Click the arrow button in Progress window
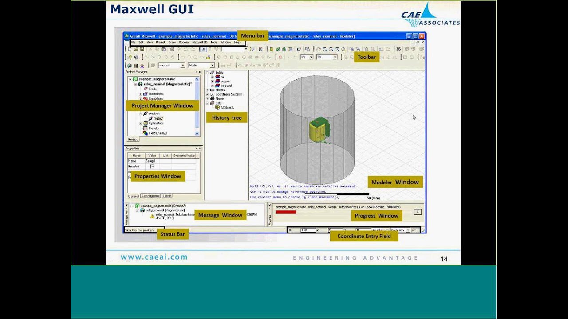The height and width of the screenshot is (319, 568). pyautogui.click(x=418, y=212)
